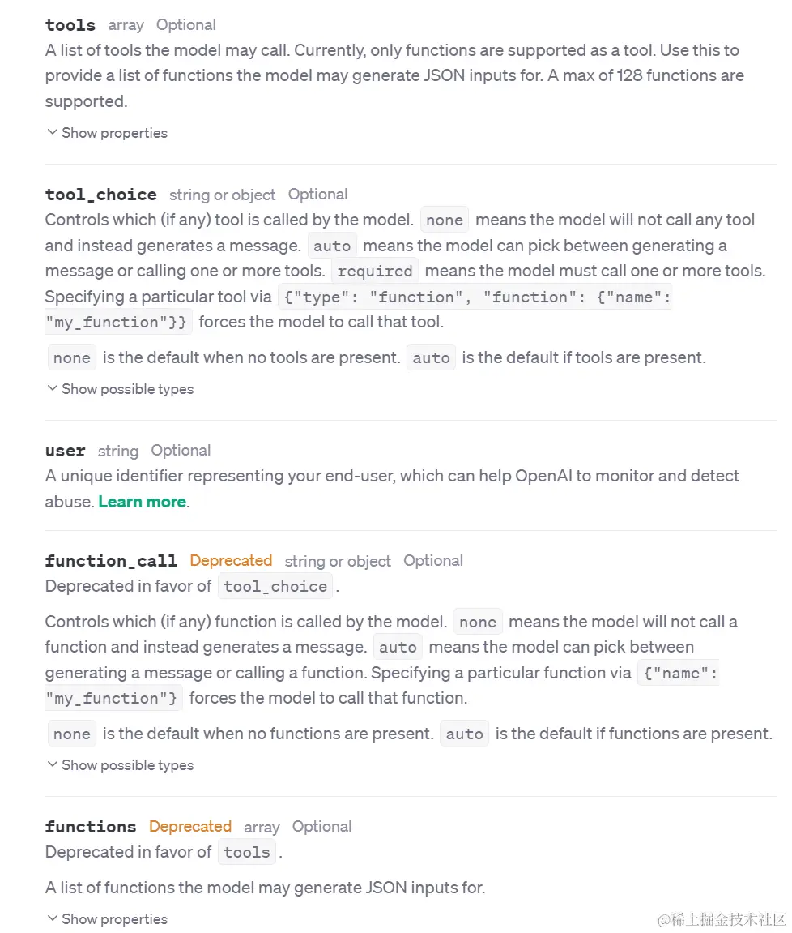Expand "Show possible types" under function_call
The image size is (792, 933).
pos(127,765)
